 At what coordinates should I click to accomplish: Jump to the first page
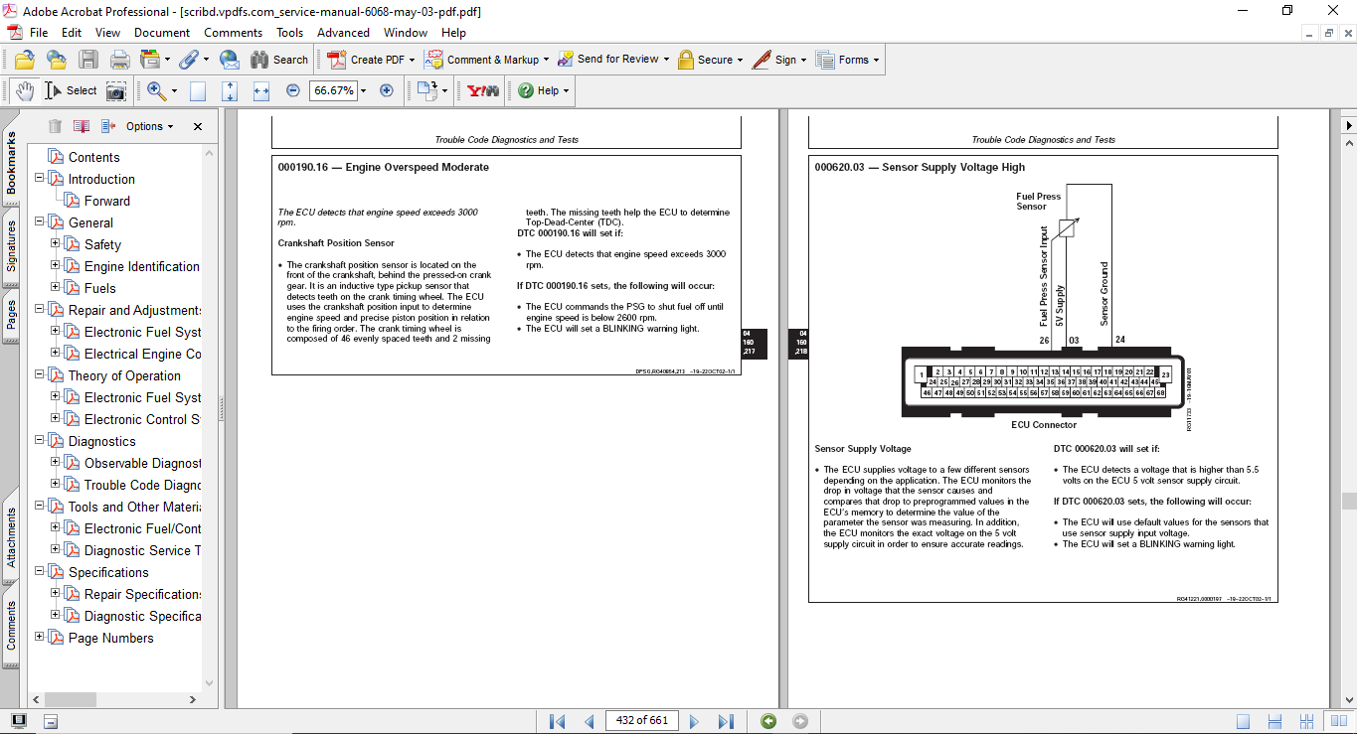557,721
